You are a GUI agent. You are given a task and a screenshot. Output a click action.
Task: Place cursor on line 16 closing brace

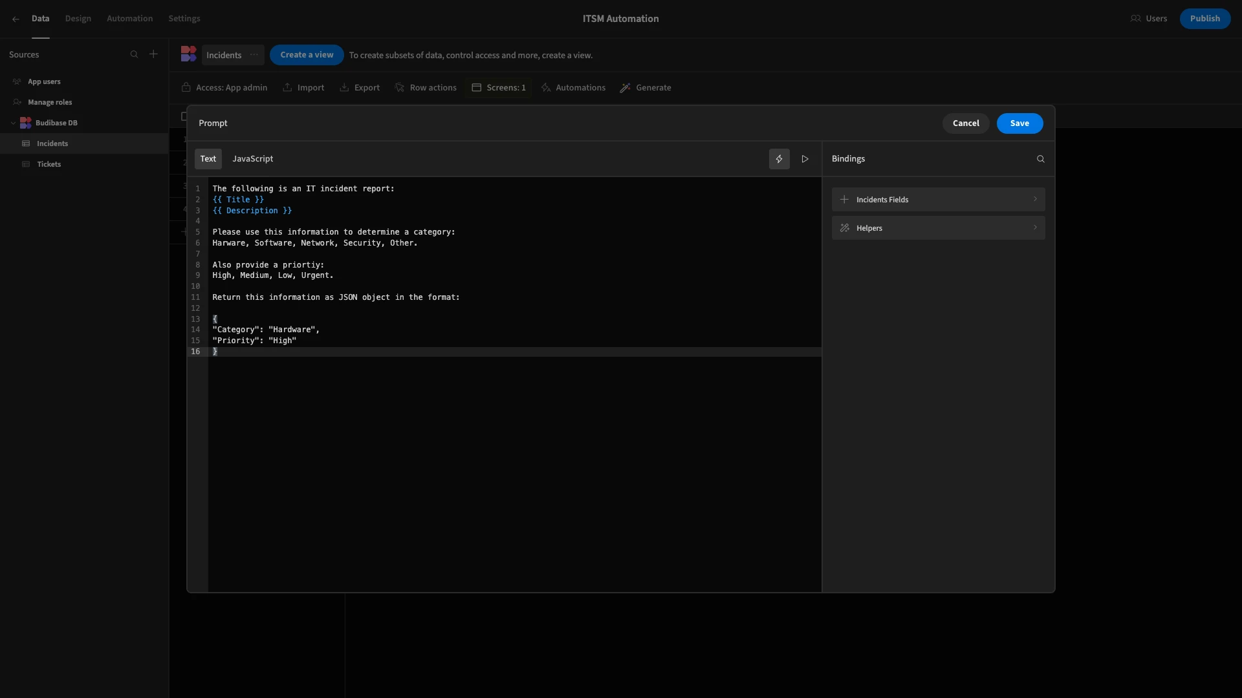click(215, 352)
